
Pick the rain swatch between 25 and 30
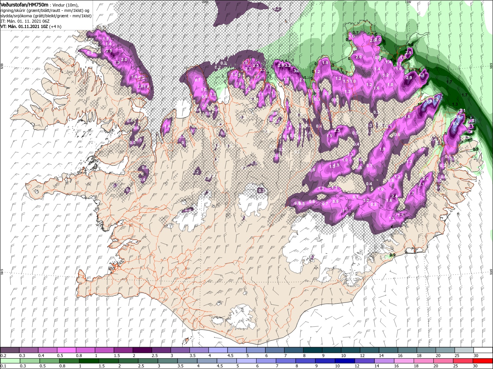(463, 361)
